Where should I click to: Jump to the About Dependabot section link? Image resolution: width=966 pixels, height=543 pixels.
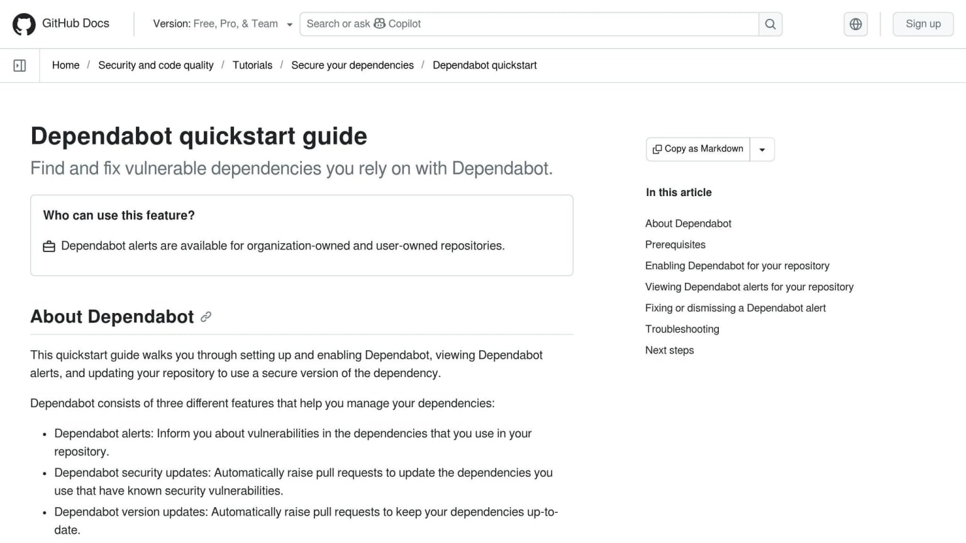pos(688,224)
